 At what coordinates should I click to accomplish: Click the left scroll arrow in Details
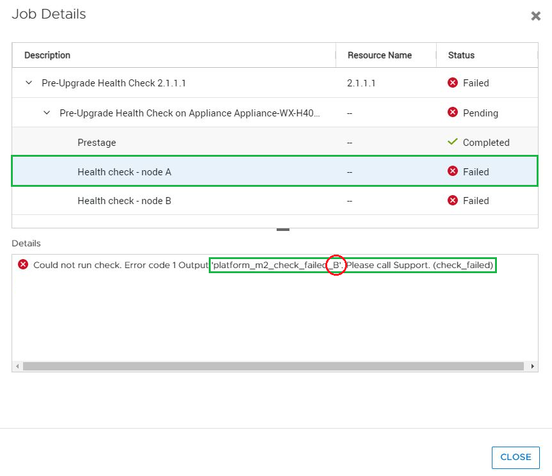click(17, 367)
